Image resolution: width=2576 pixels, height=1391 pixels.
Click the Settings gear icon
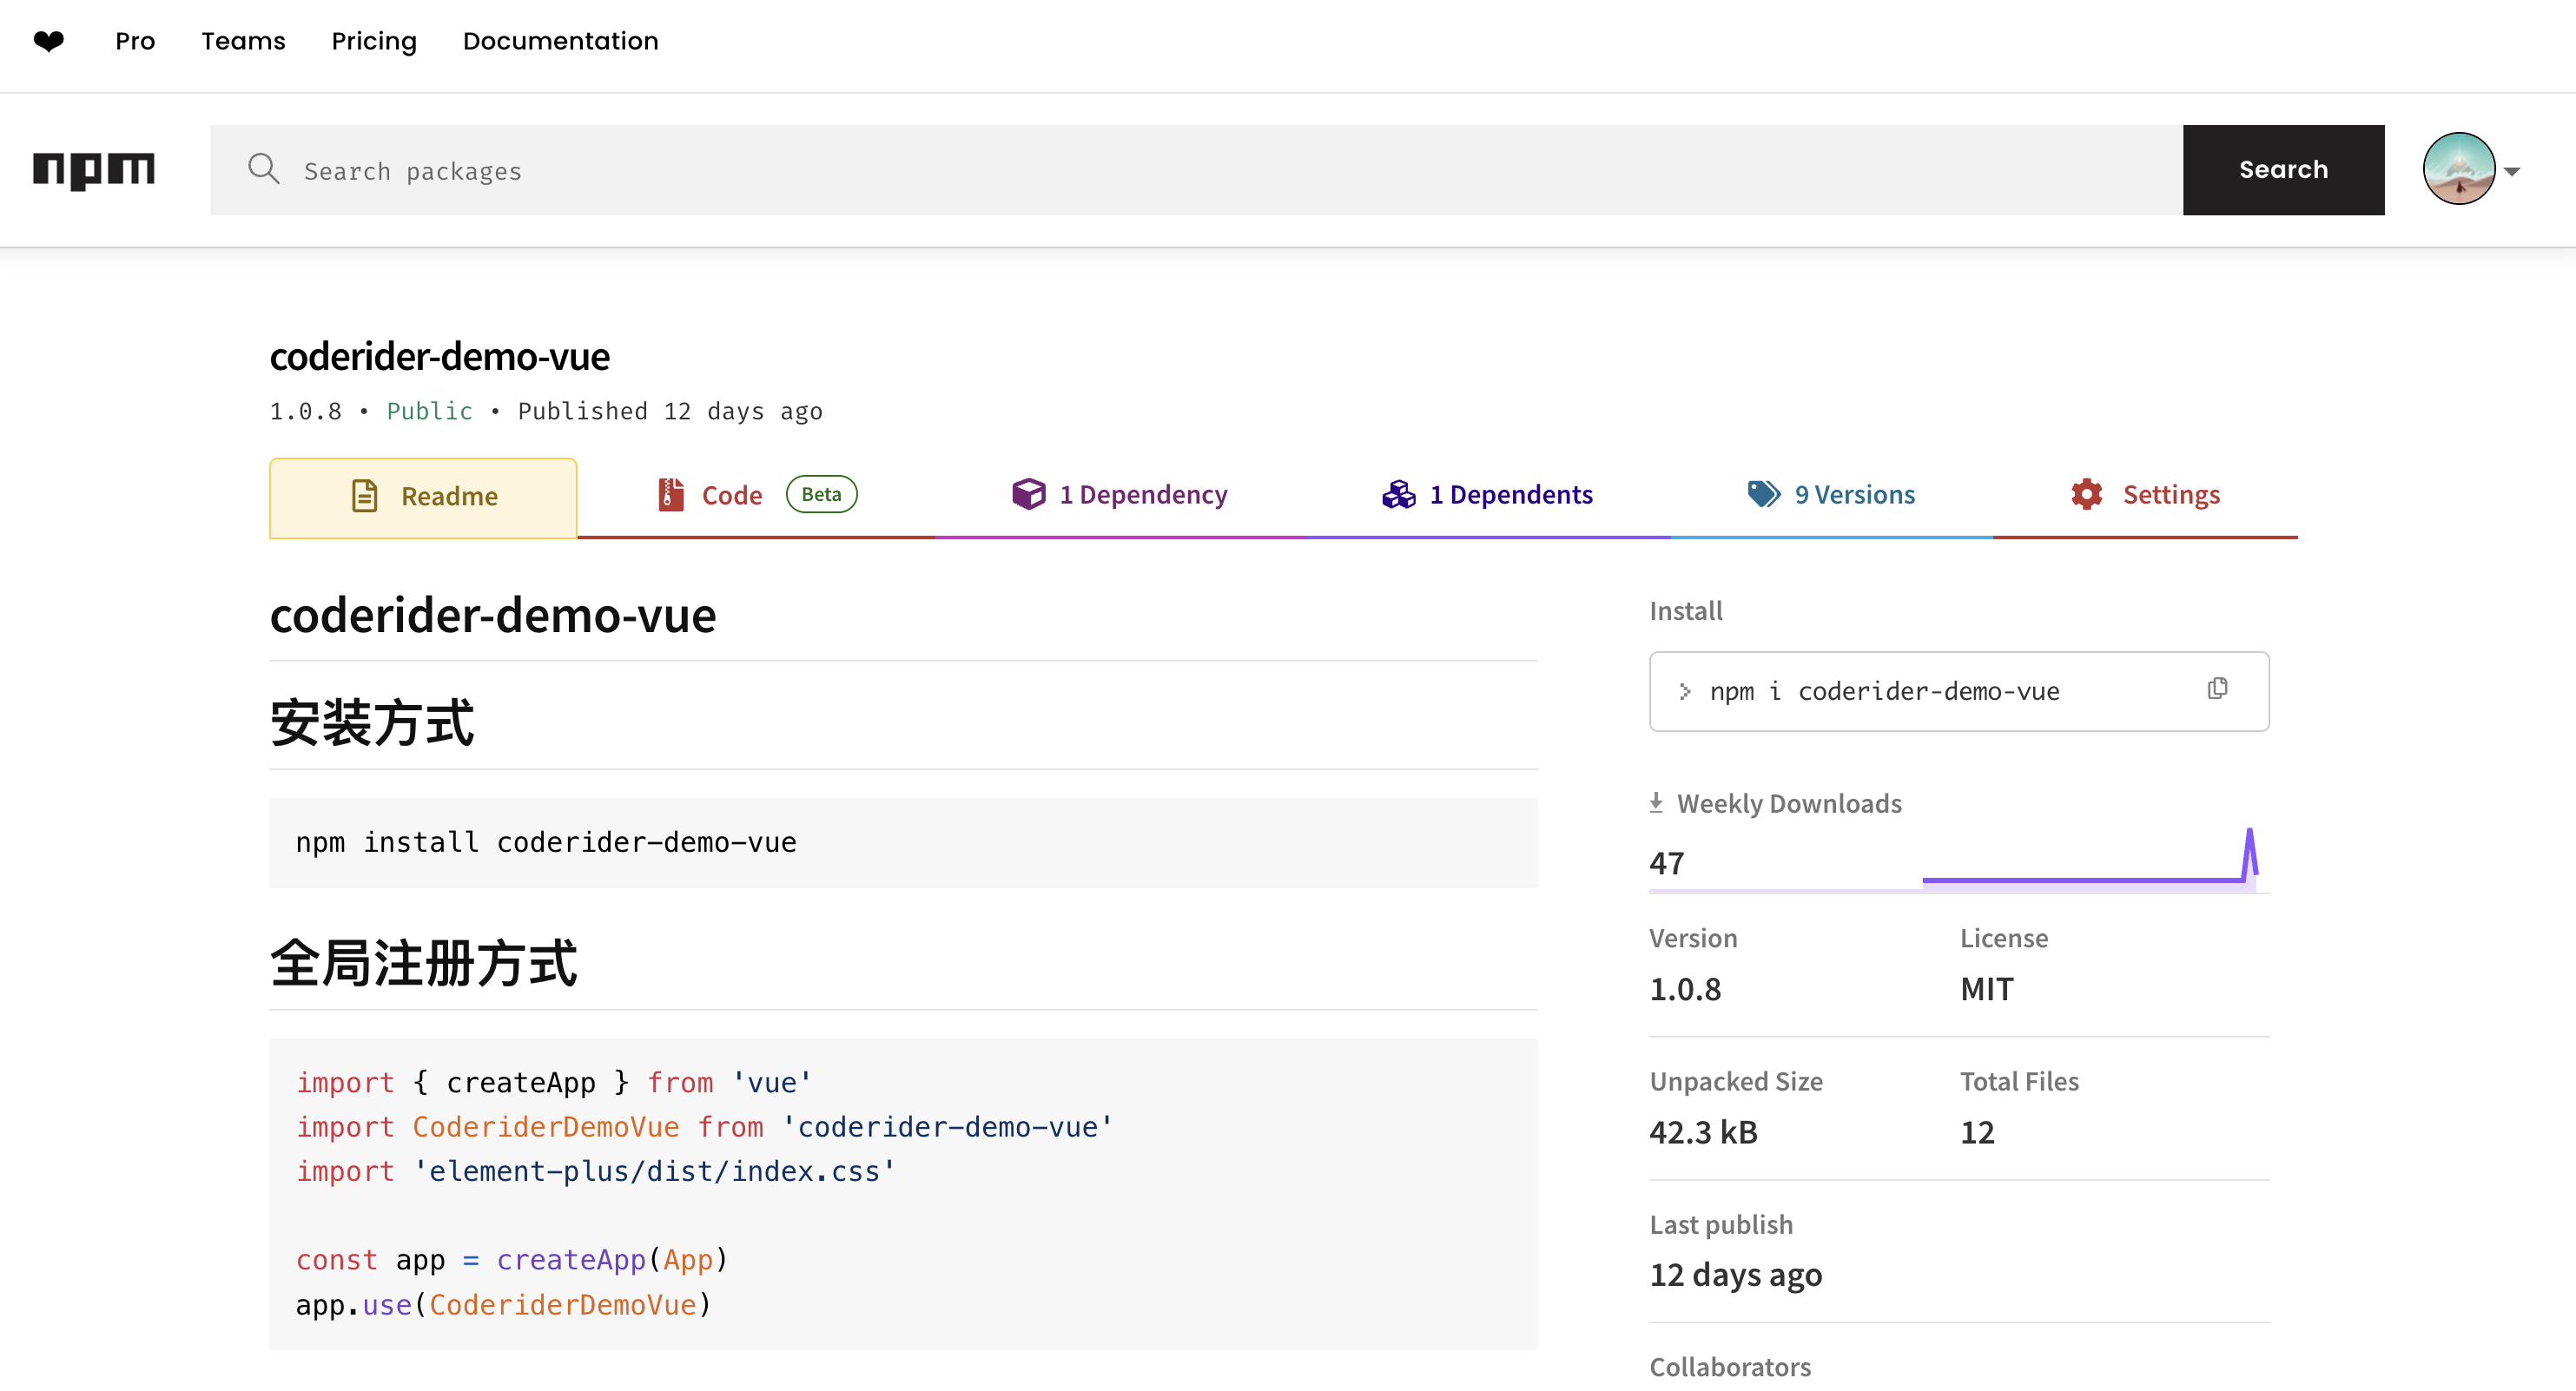click(2087, 494)
